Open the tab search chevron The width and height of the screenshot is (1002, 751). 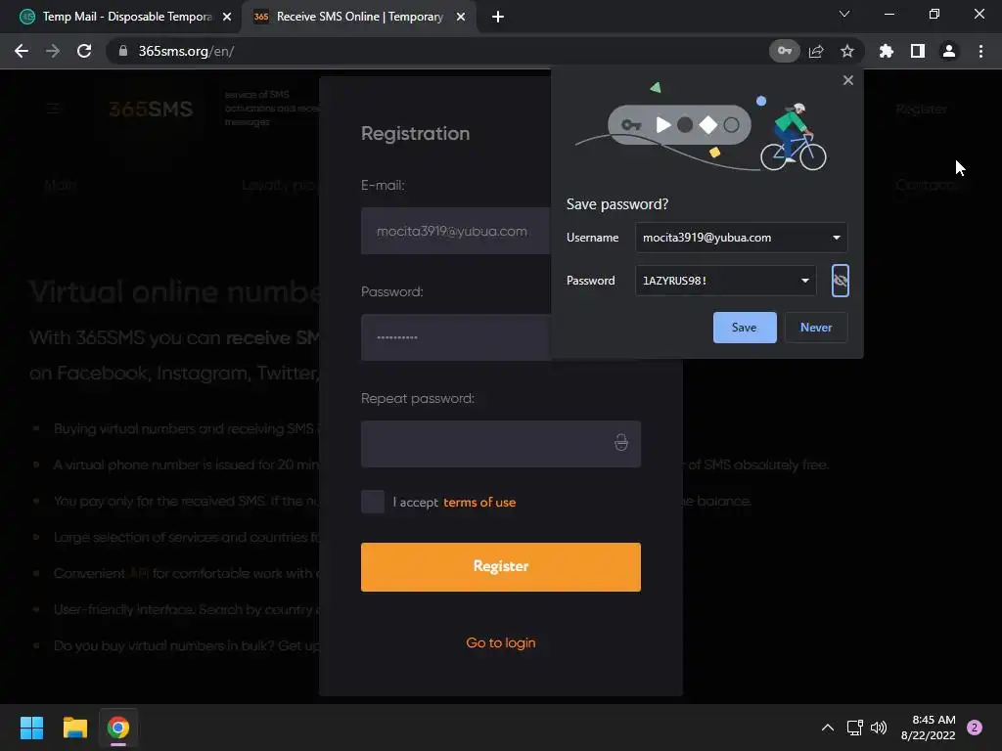[844, 14]
